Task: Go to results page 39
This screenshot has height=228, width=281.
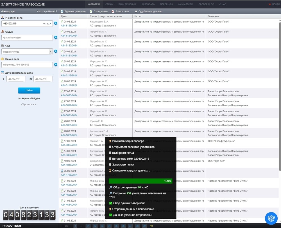Action: 144,226
